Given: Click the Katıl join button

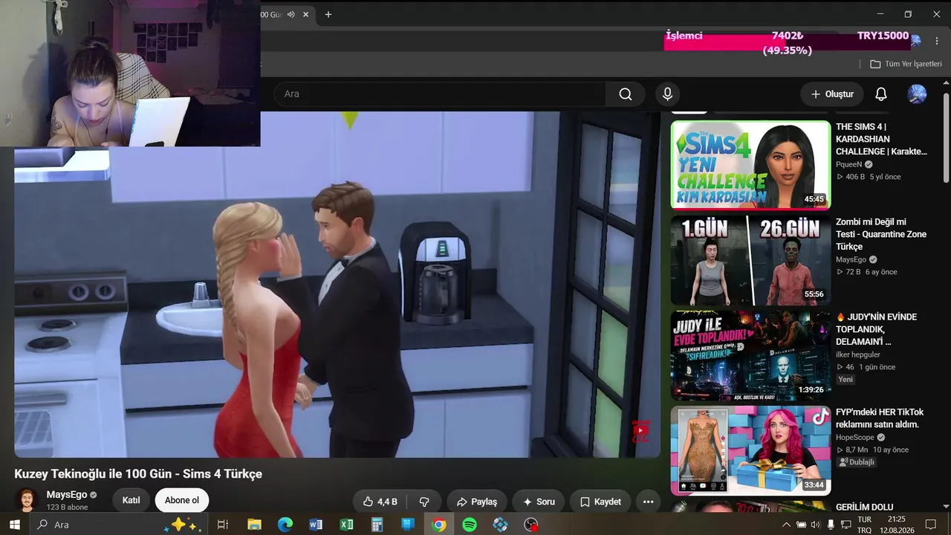Looking at the screenshot, I should (131, 501).
